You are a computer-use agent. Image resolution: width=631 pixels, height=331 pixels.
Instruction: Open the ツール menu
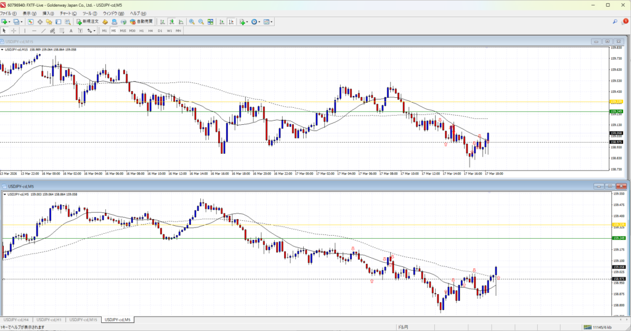coord(89,13)
